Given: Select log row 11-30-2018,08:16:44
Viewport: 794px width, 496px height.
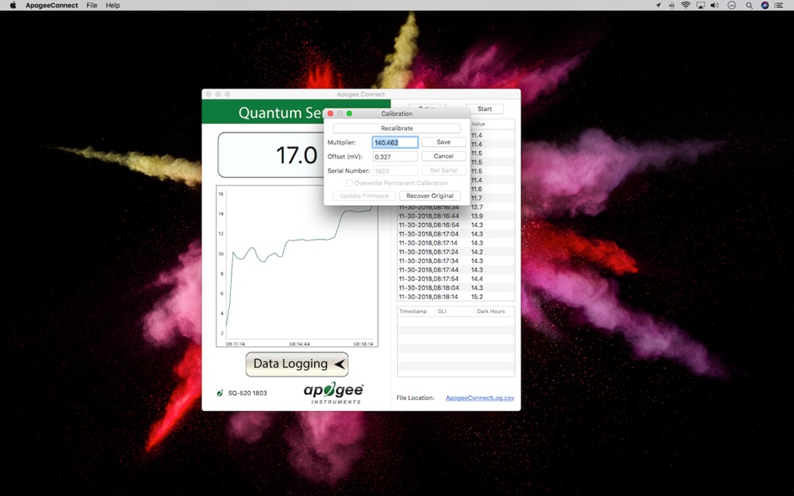Looking at the screenshot, I should 456,216.
